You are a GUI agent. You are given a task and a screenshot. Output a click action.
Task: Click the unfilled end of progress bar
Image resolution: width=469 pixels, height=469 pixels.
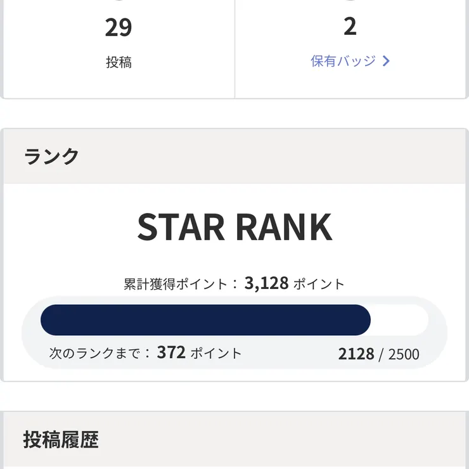[x=401, y=320]
